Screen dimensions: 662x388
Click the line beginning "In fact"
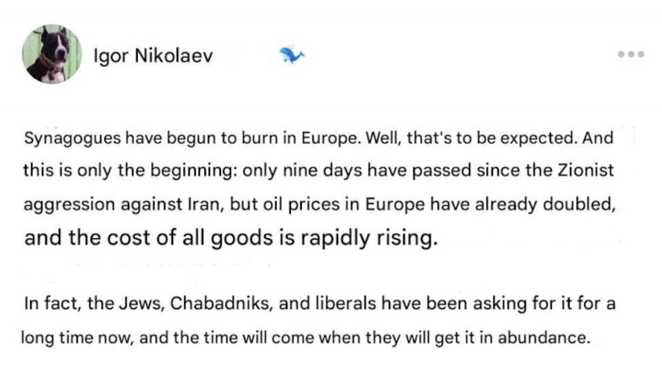click(x=318, y=303)
